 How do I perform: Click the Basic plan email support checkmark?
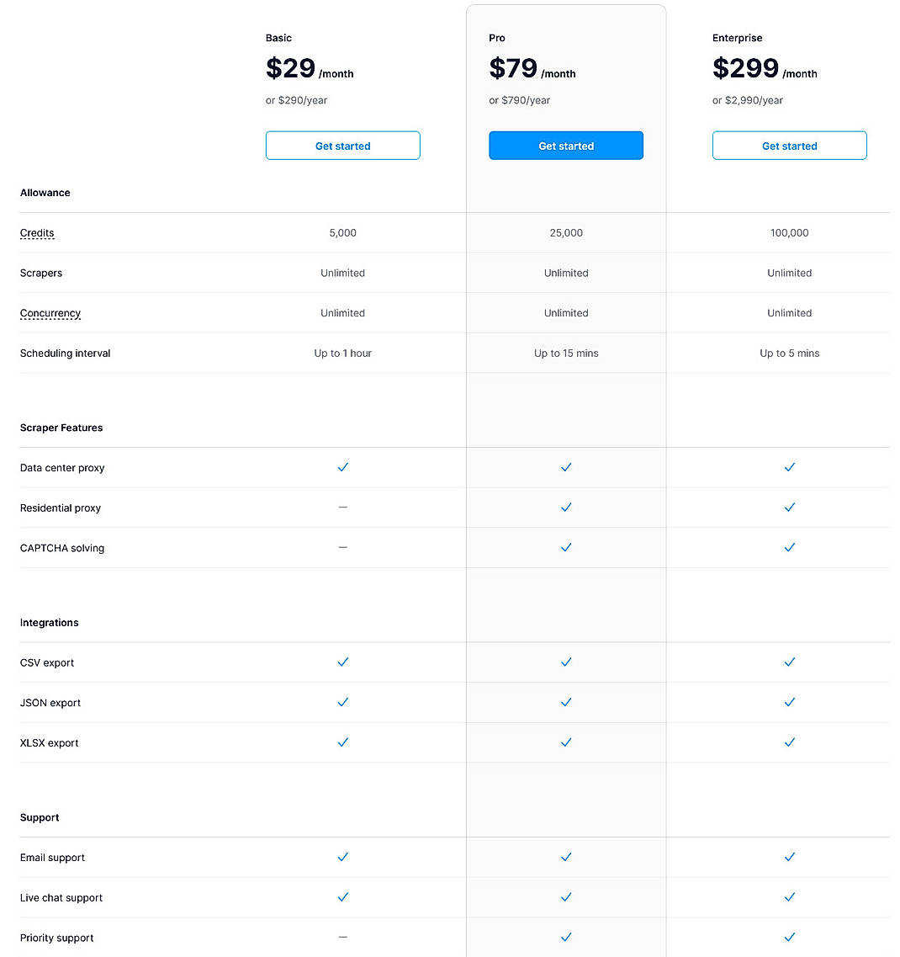342,857
